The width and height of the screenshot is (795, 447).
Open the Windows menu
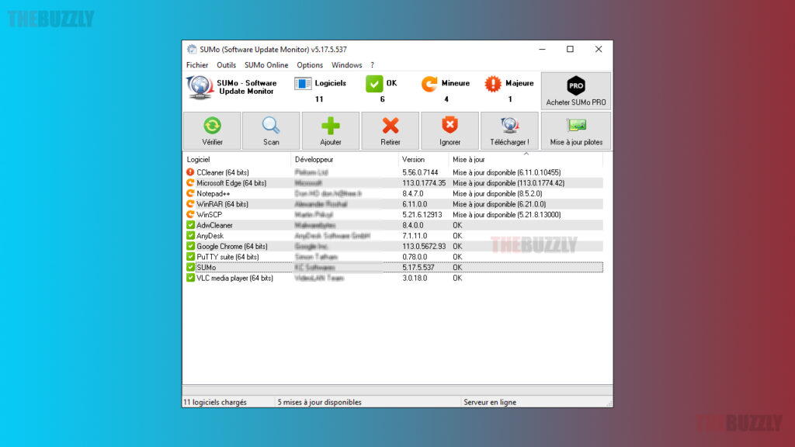click(347, 65)
